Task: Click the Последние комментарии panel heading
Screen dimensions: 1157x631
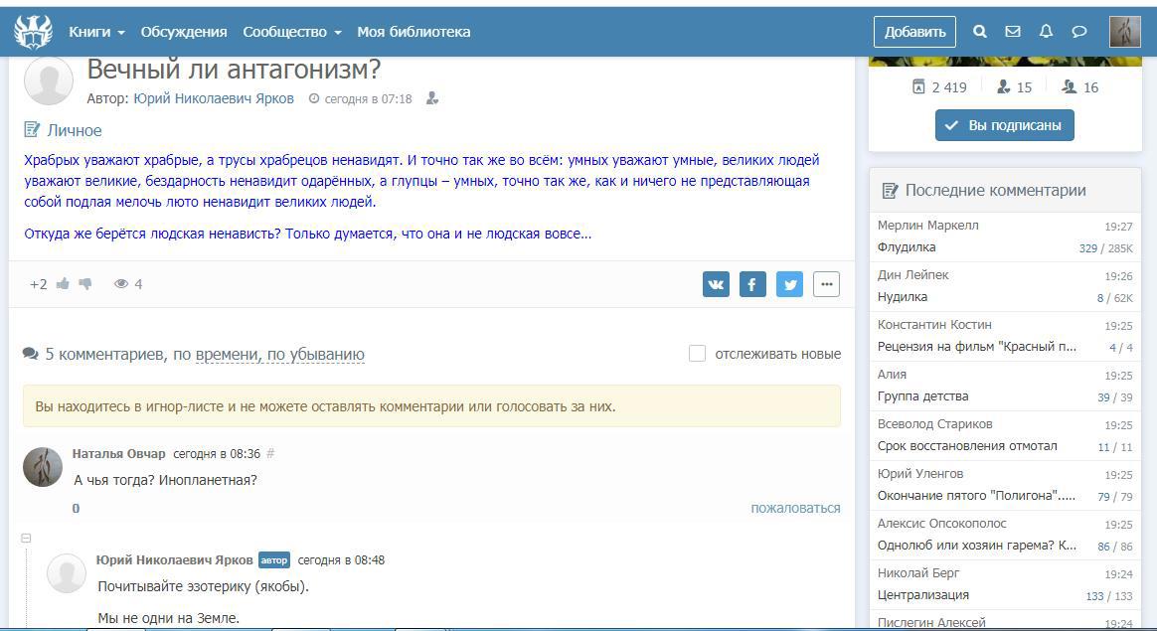Action: click(995, 191)
